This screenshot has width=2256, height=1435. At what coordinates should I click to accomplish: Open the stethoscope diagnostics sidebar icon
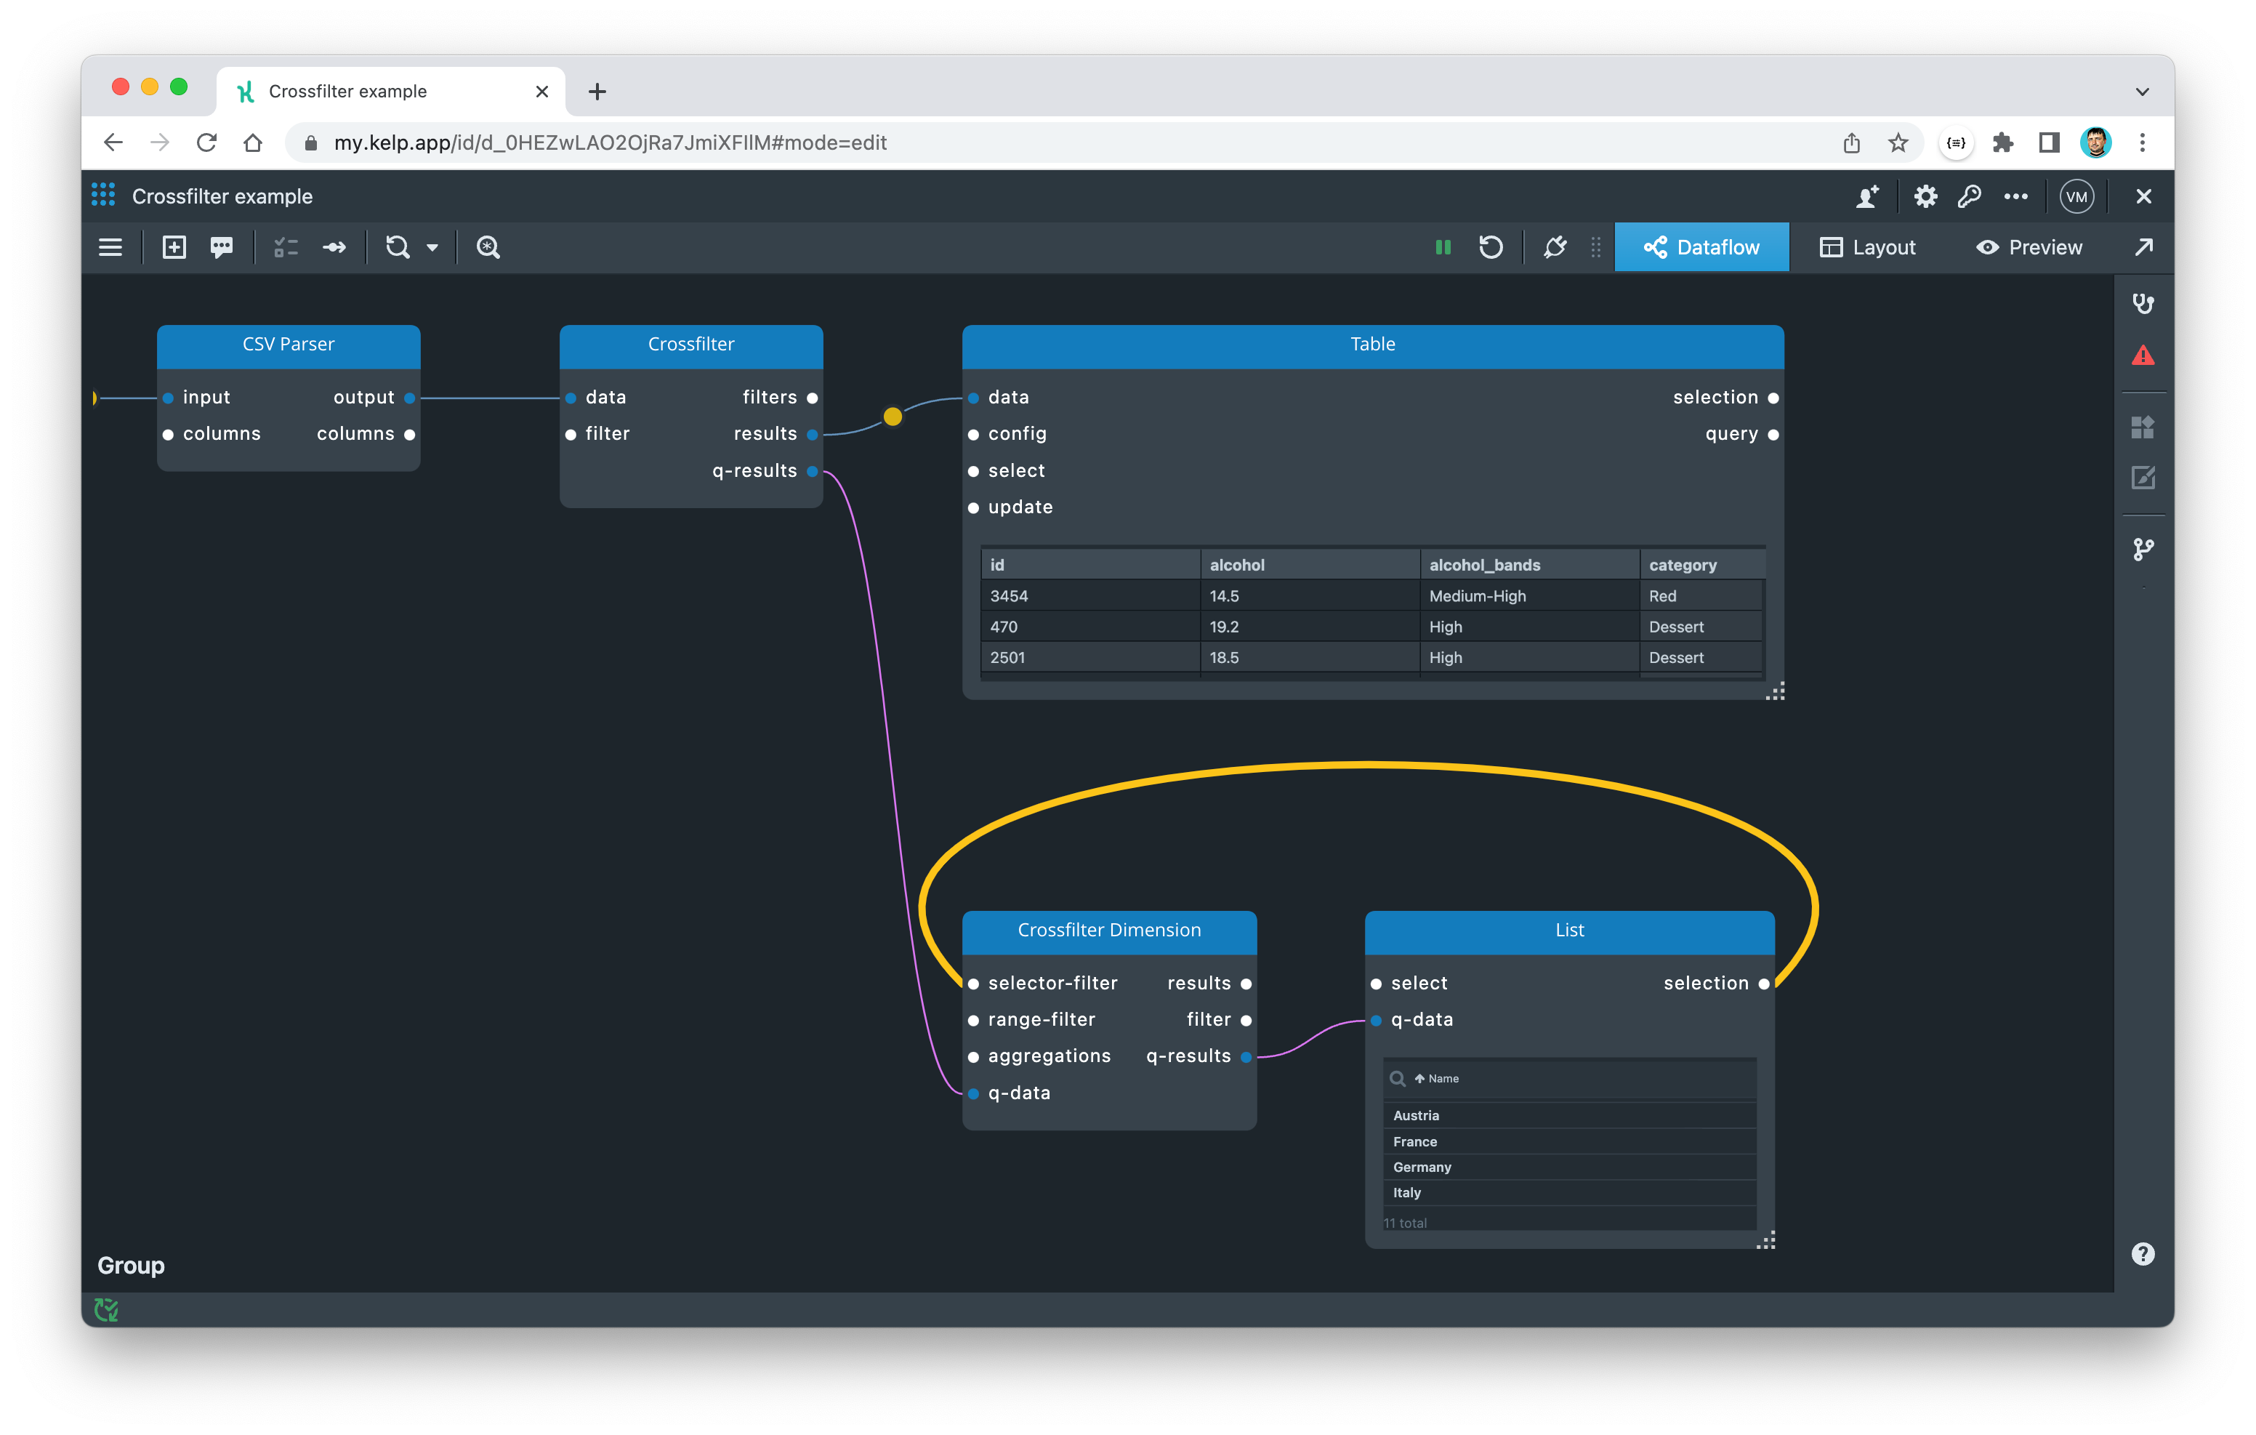click(x=2143, y=304)
